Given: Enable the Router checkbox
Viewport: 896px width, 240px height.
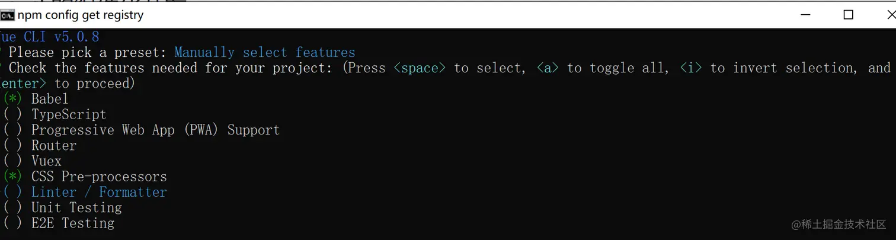Looking at the screenshot, I should pyautogui.click(x=12, y=146).
